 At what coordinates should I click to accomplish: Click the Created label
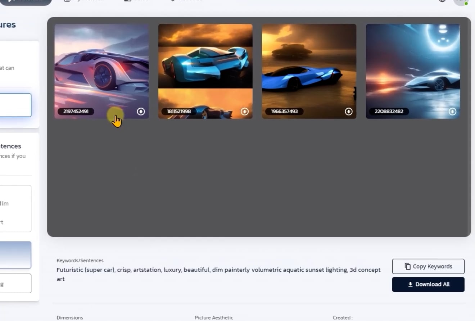pyautogui.click(x=343, y=318)
